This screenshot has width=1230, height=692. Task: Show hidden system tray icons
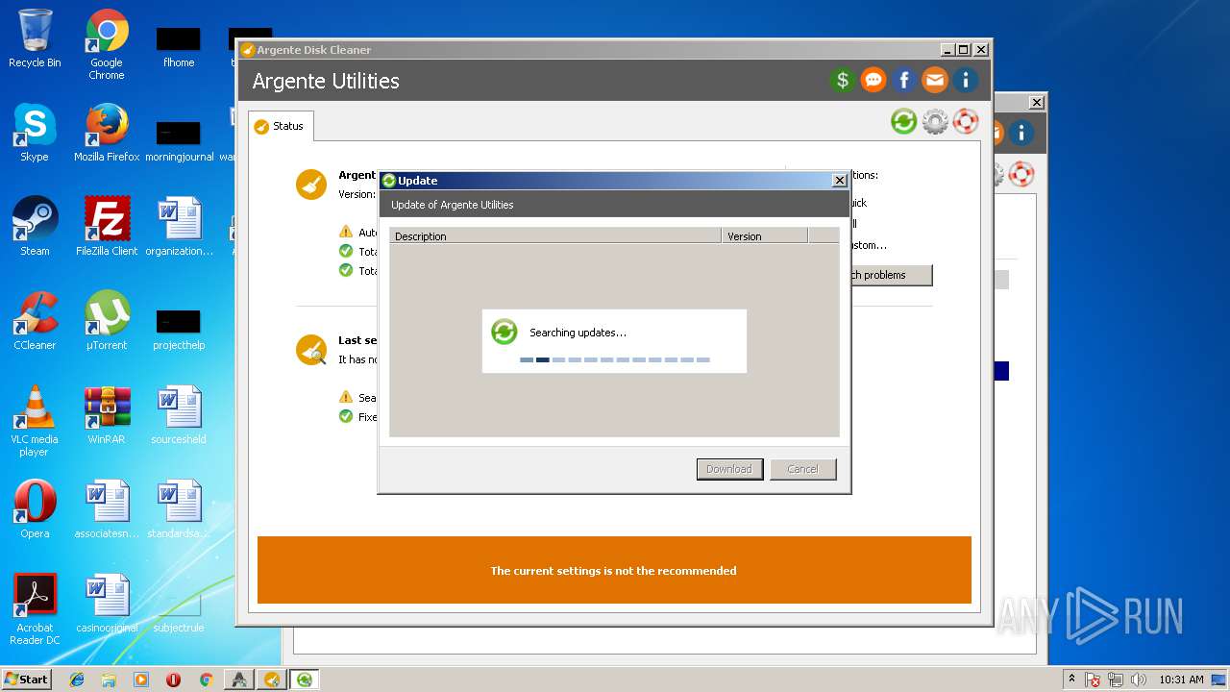[x=1071, y=680]
